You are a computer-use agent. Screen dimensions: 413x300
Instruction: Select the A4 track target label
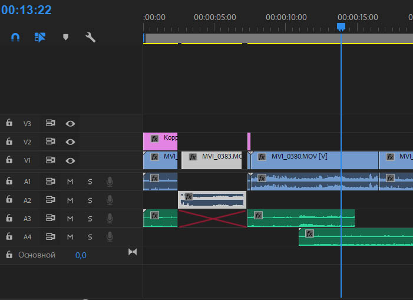27,237
